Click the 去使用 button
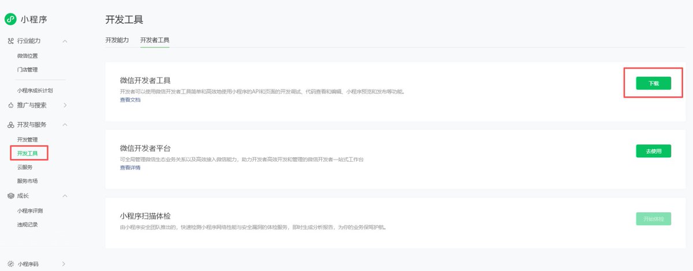 653,151
